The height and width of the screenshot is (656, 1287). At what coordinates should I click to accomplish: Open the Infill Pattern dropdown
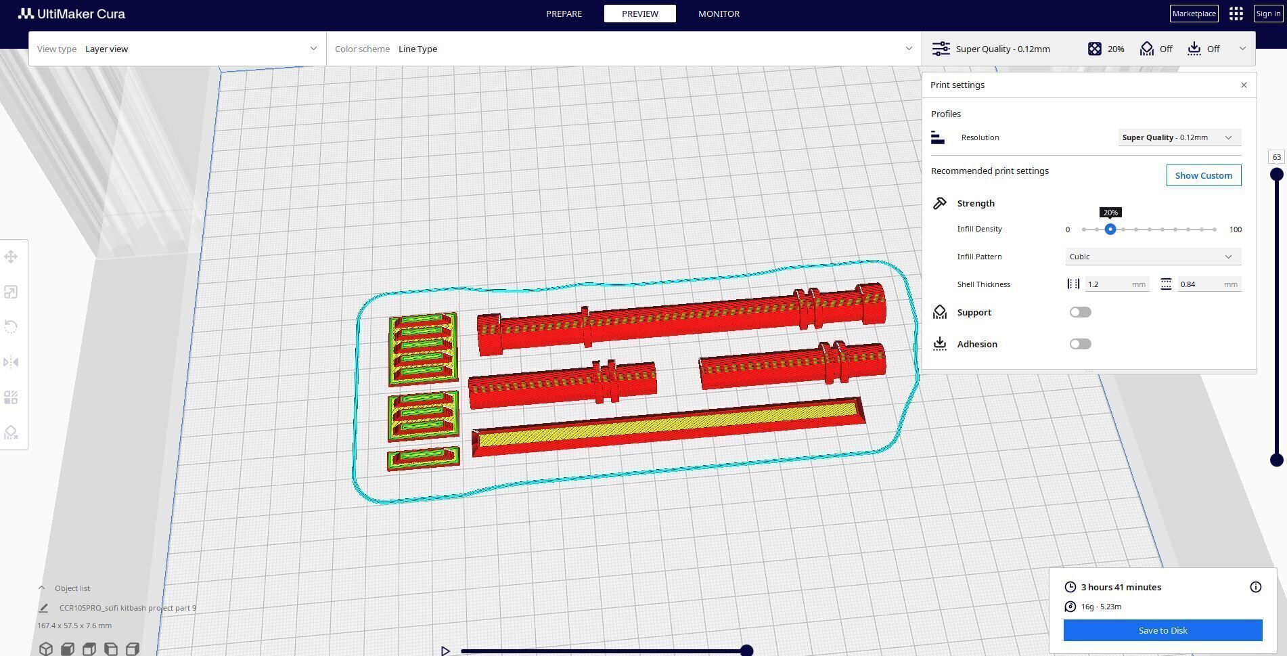pos(1154,257)
